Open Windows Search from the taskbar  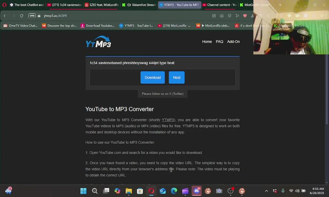(x=95, y=191)
